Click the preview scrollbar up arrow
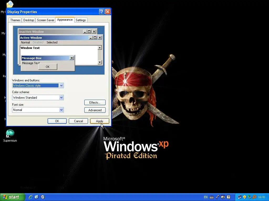Viewport: 269px width, 201px height. tap(100, 48)
